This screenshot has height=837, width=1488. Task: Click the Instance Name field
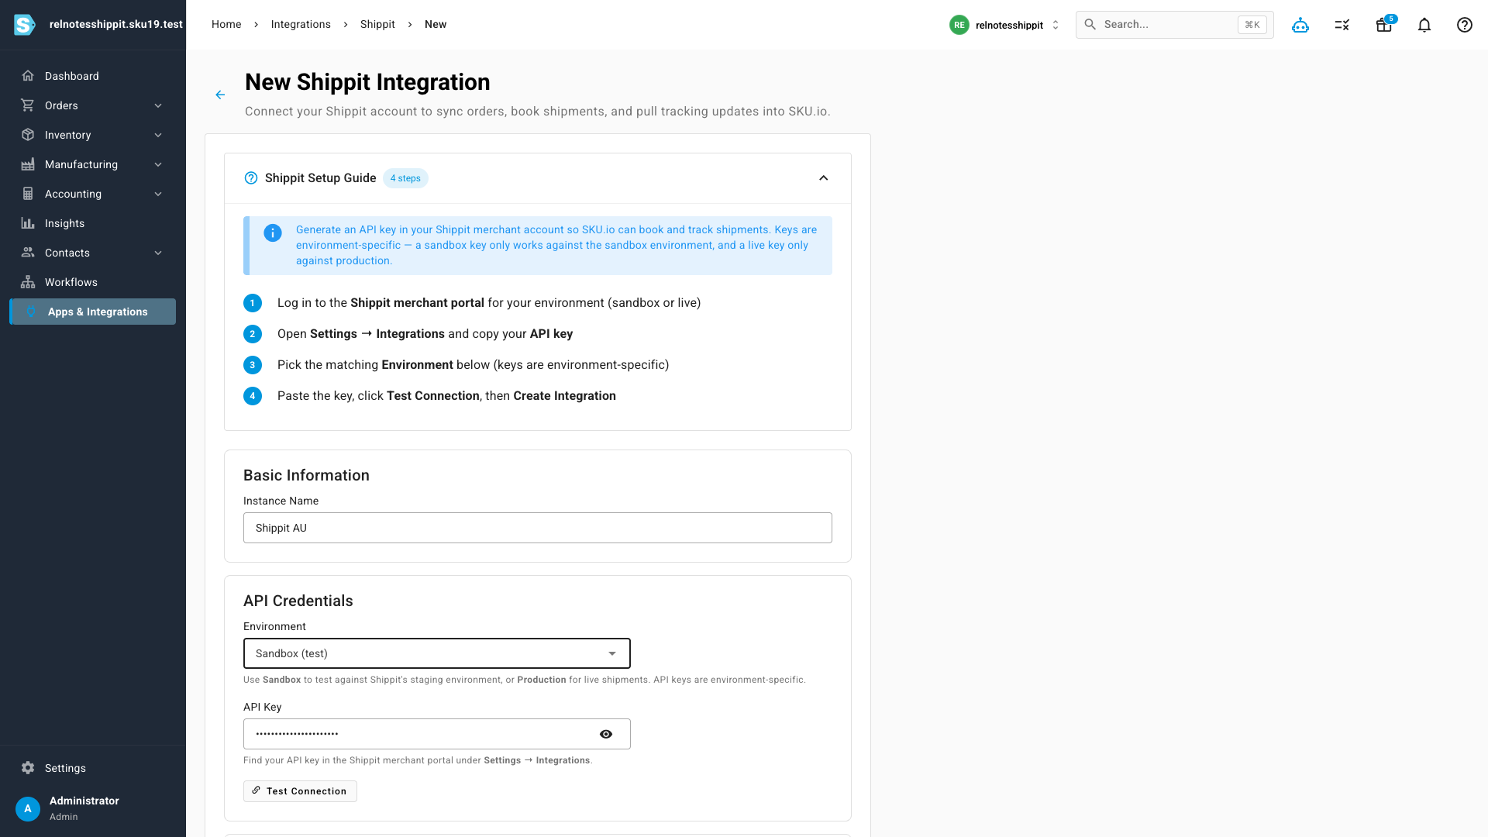click(x=538, y=528)
